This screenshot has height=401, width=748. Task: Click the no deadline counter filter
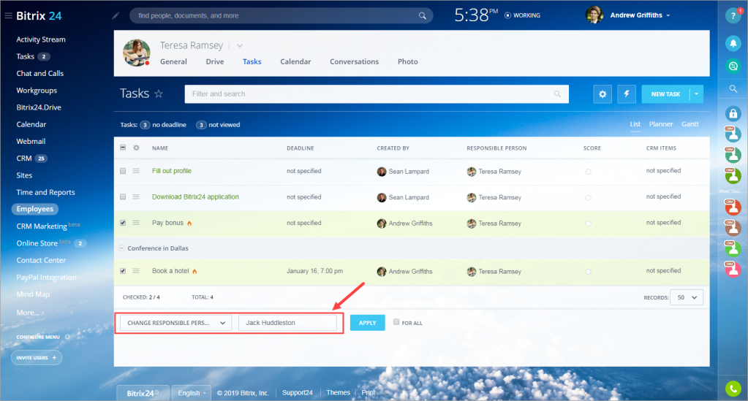click(162, 125)
